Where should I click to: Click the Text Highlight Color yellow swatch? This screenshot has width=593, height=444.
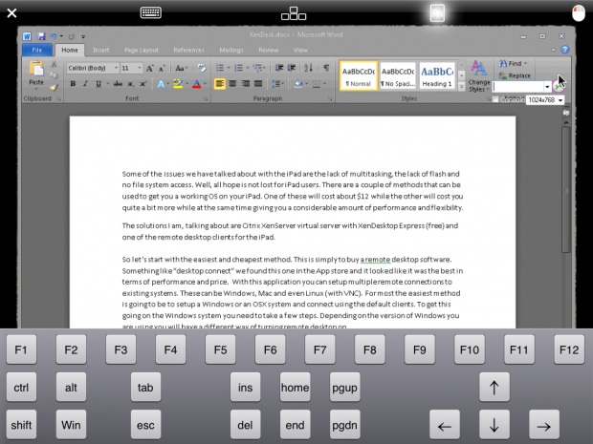coord(177,84)
